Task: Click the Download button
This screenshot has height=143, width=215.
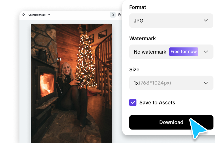Action: (x=171, y=122)
